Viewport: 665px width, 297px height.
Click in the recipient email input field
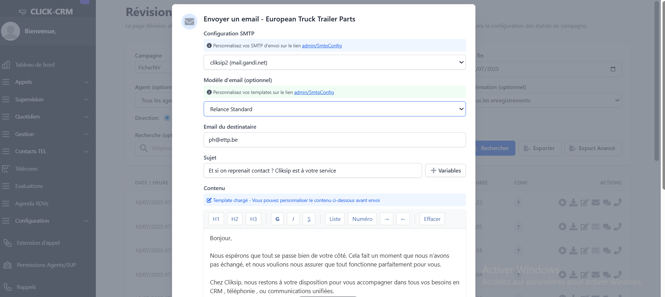pyautogui.click(x=334, y=140)
